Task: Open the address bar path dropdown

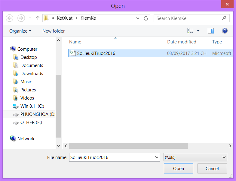Action: tap(138, 18)
